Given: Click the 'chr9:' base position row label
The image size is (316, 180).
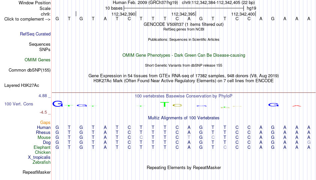Looking at the screenshot, I should pyautogui.click(x=46, y=14).
